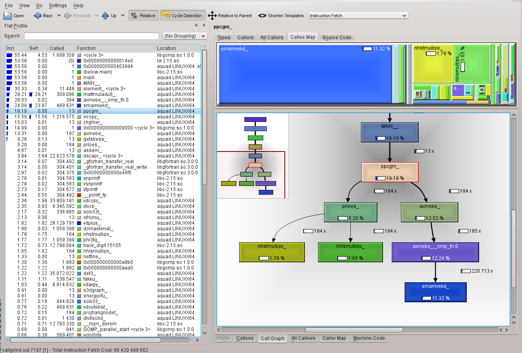
Task: Open the (No Grouping) dropdown
Action: point(185,36)
